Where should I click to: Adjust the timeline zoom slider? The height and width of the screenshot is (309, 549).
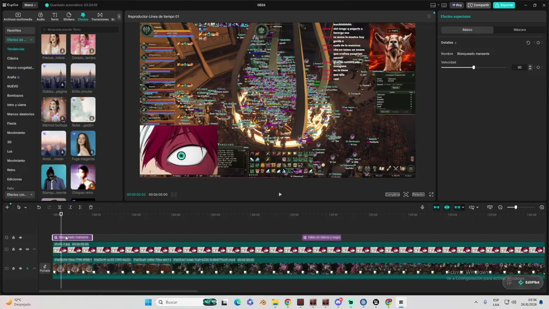tap(516, 207)
